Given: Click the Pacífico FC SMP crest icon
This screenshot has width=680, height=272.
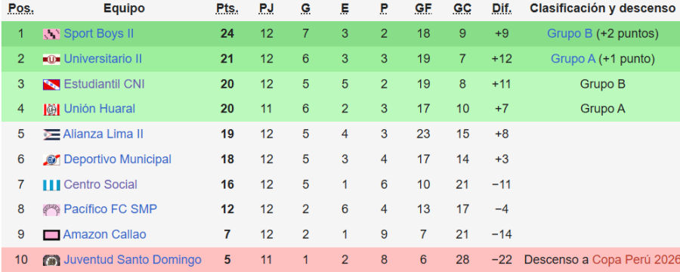Looking at the screenshot, I should point(51,210).
